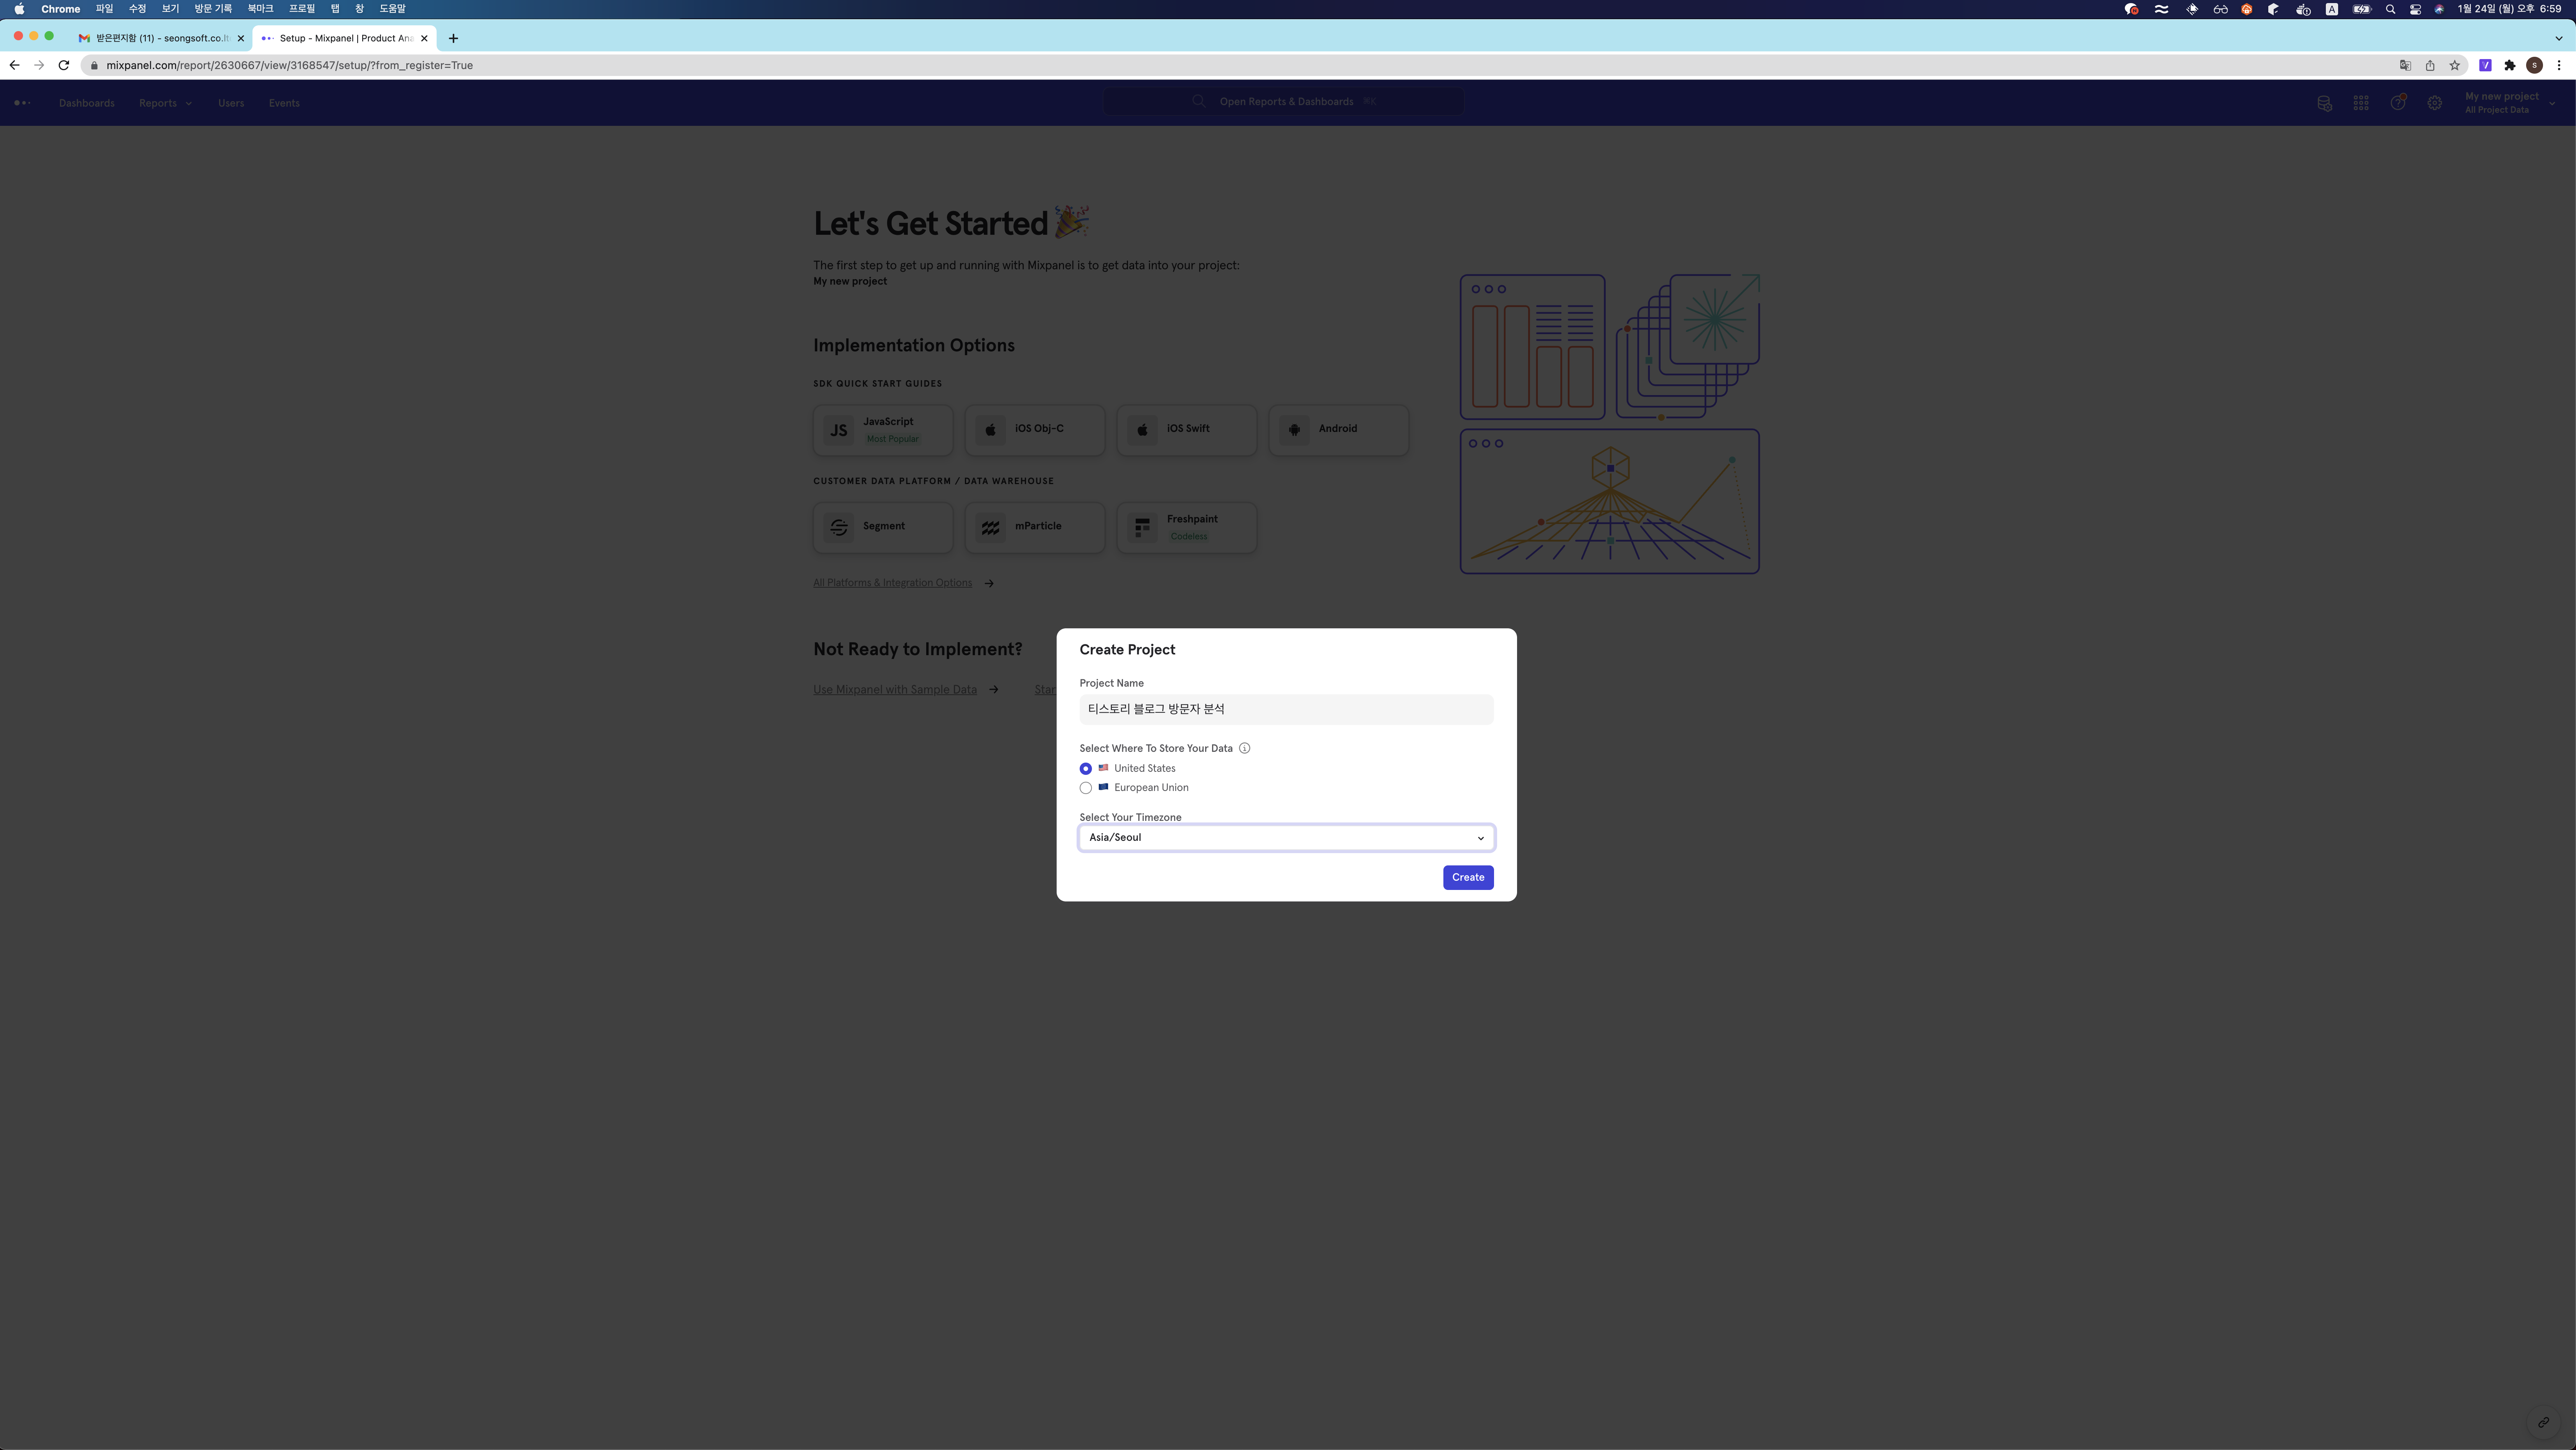This screenshot has height=1450, width=2576.
Task: Open the settings gear icon
Action: [x=2435, y=103]
